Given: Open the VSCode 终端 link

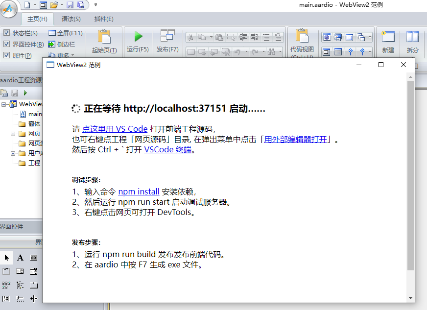Looking at the screenshot, I should coord(168,149).
